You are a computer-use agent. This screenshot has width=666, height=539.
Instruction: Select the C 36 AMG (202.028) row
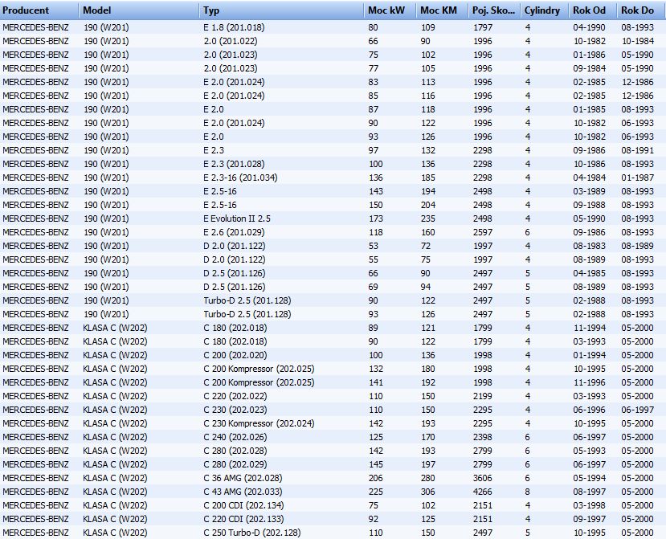coord(333,478)
